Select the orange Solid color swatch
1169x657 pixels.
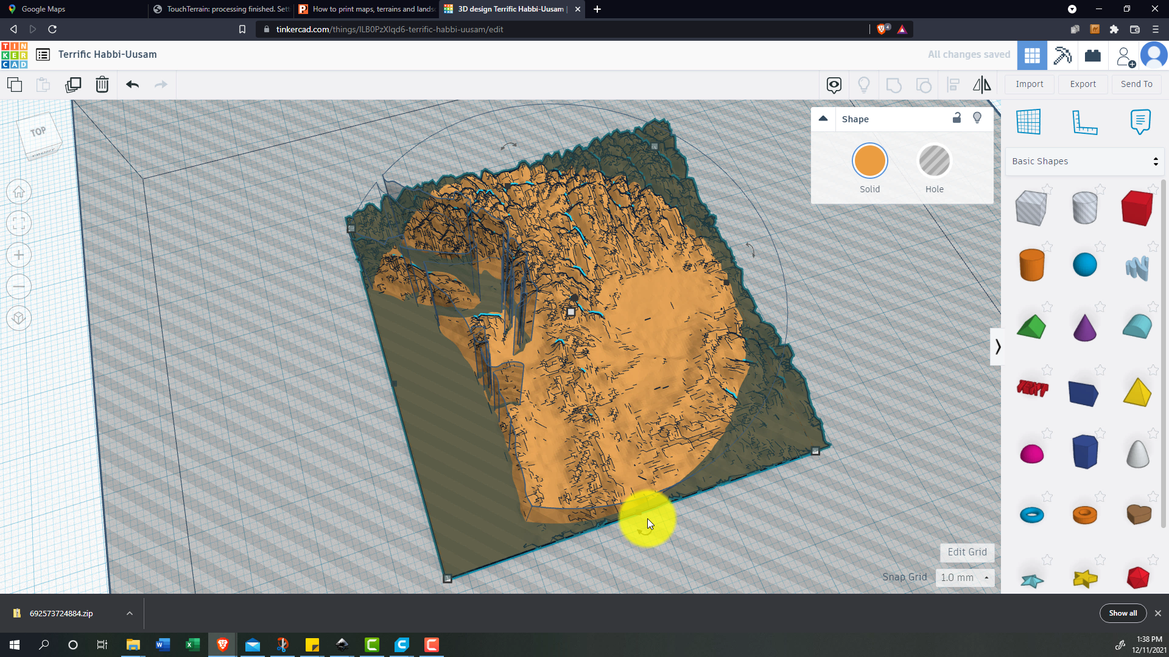[x=869, y=161]
